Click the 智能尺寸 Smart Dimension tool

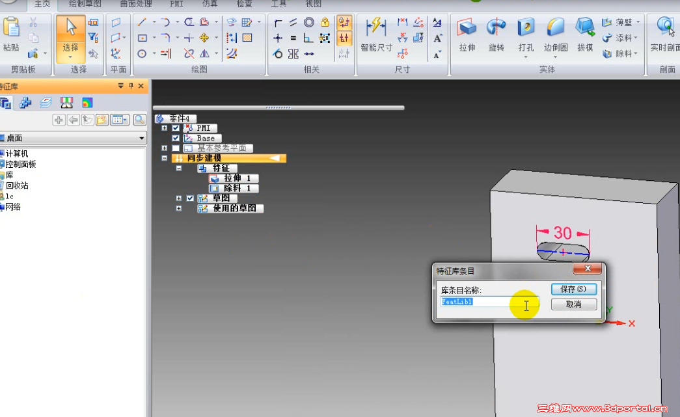tap(376, 34)
